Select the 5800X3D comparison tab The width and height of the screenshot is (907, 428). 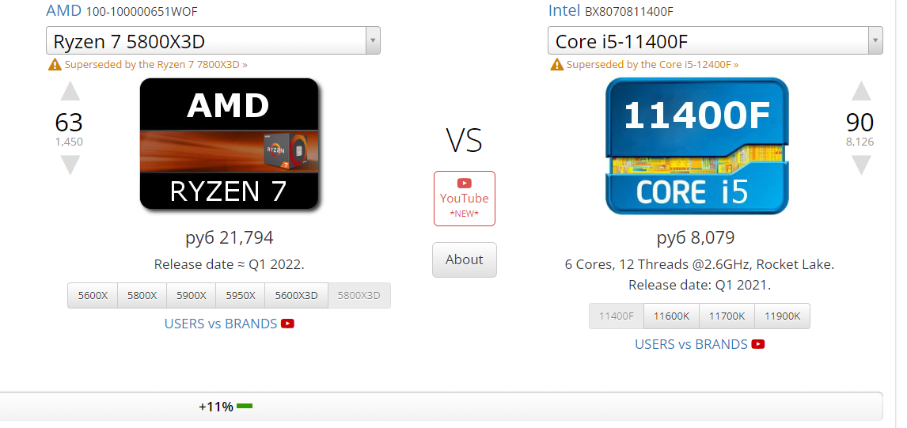click(359, 296)
